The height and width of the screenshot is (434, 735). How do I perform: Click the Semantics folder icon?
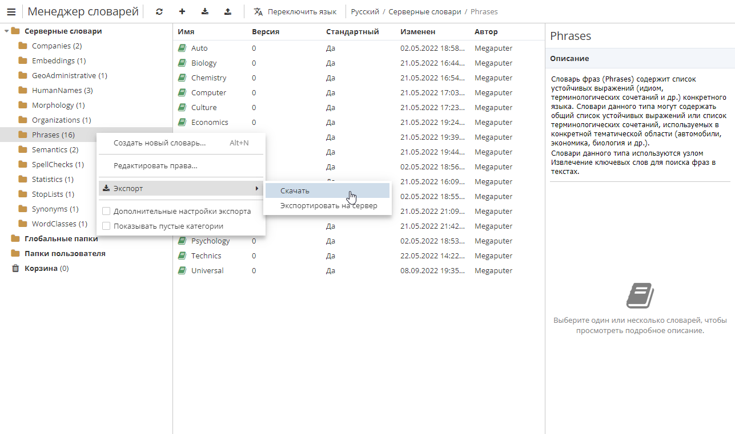(23, 149)
